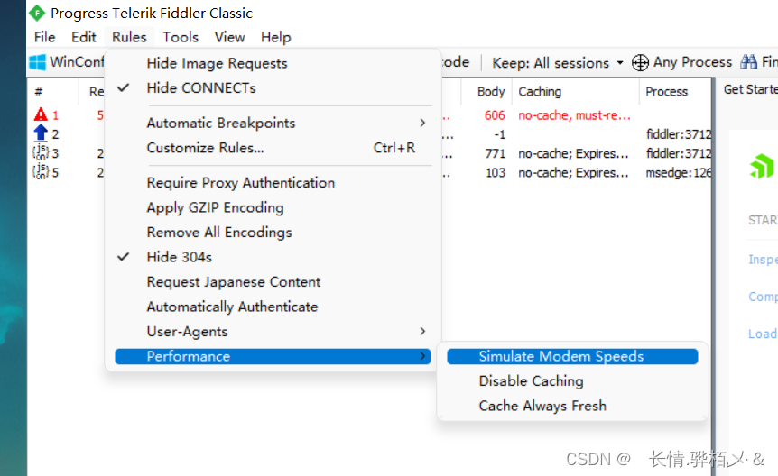The width and height of the screenshot is (778, 476).
Task: Expand the User-Agents submenu
Action: click(273, 331)
